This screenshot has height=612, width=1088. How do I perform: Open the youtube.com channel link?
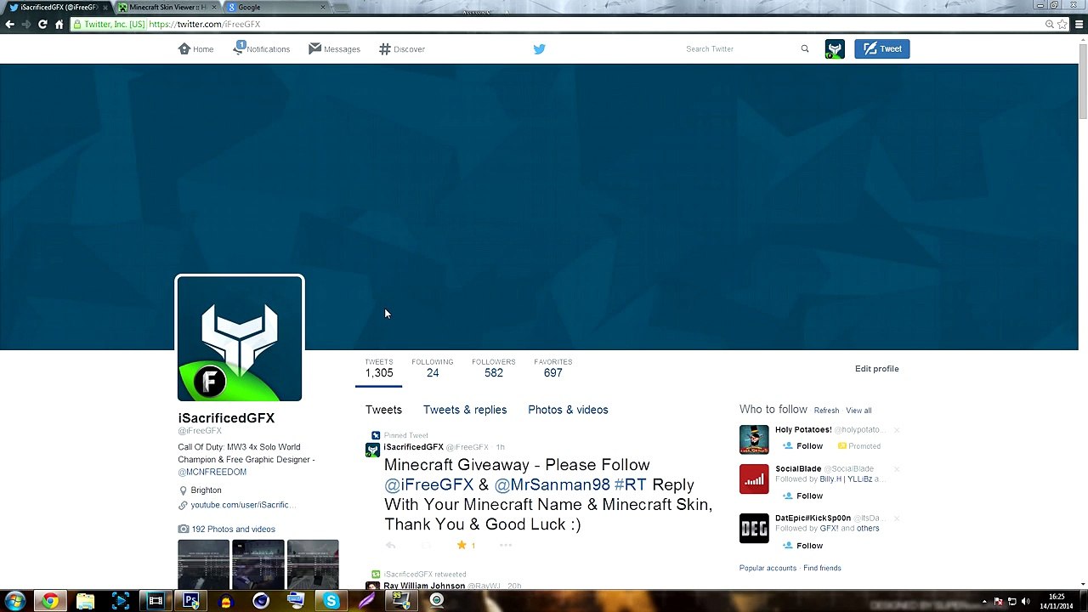click(242, 505)
